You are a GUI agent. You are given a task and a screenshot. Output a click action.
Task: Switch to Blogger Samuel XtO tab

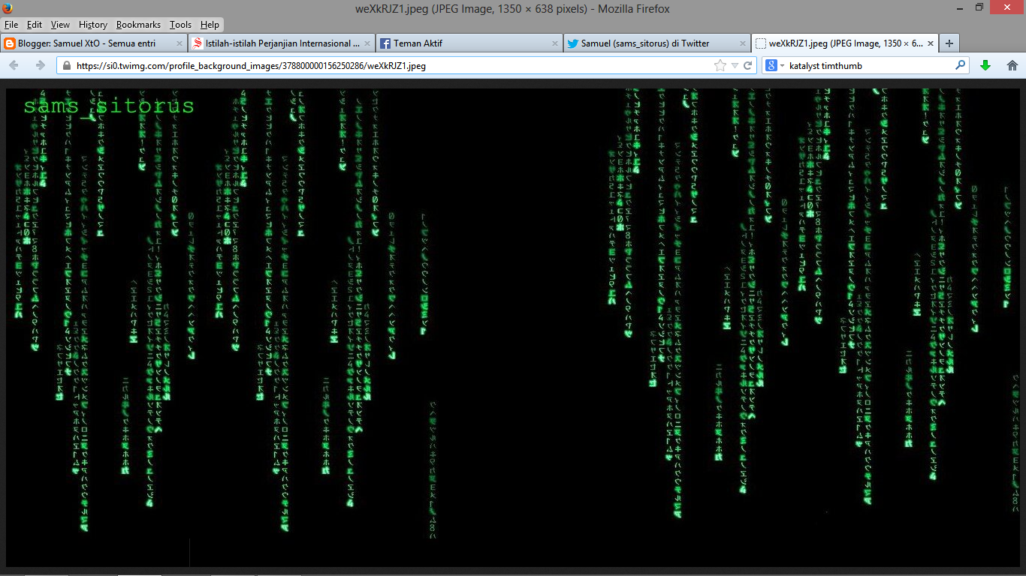(x=93, y=43)
